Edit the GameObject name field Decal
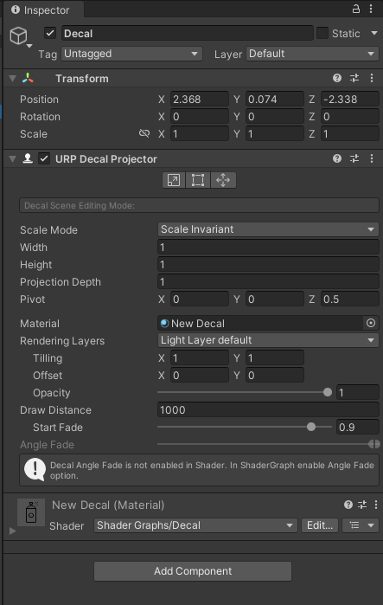Viewport: 383px width, 605px height. point(188,33)
